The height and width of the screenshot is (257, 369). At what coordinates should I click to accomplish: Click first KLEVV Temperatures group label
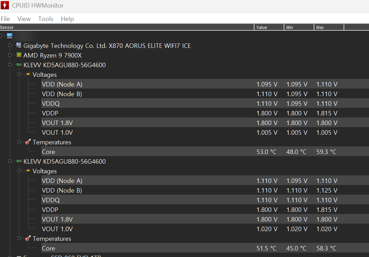[x=52, y=142]
